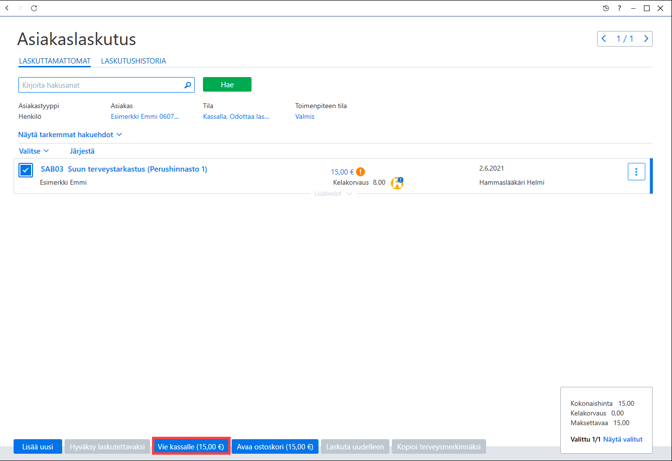This screenshot has height=461, width=672.
Task: Click the help question mark icon
Action: [x=619, y=8]
